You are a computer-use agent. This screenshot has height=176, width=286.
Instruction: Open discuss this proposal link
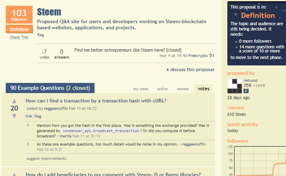pyautogui.click(x=192, y=70)
